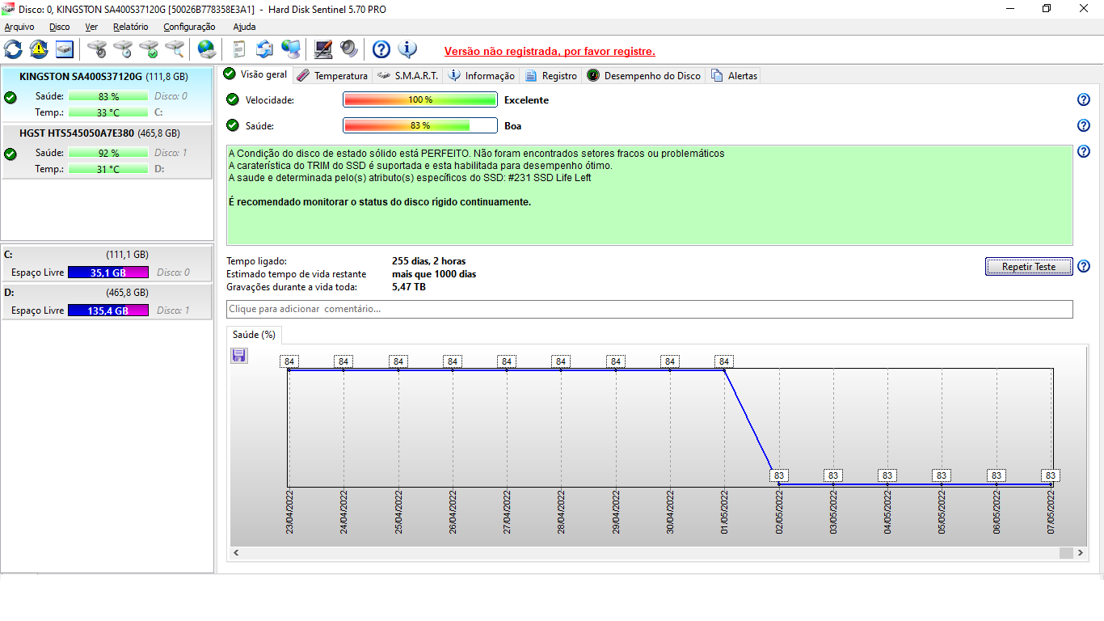This screenshot has height=621, width=1104.
Task: Open the Ajuda menu
Action: 244,27
